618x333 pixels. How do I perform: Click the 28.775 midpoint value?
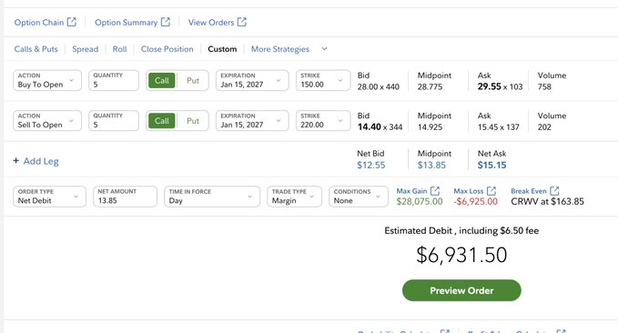[x=430, y=86]
